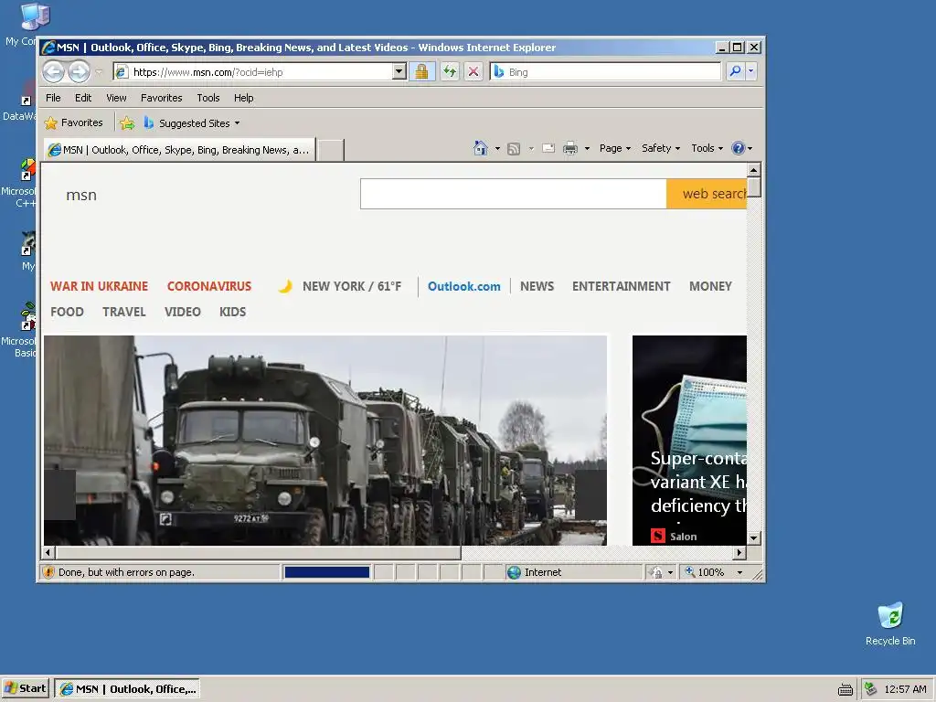936x702 pixels.
Task: Open the search provider dropdown arrow
Action: 751,71
